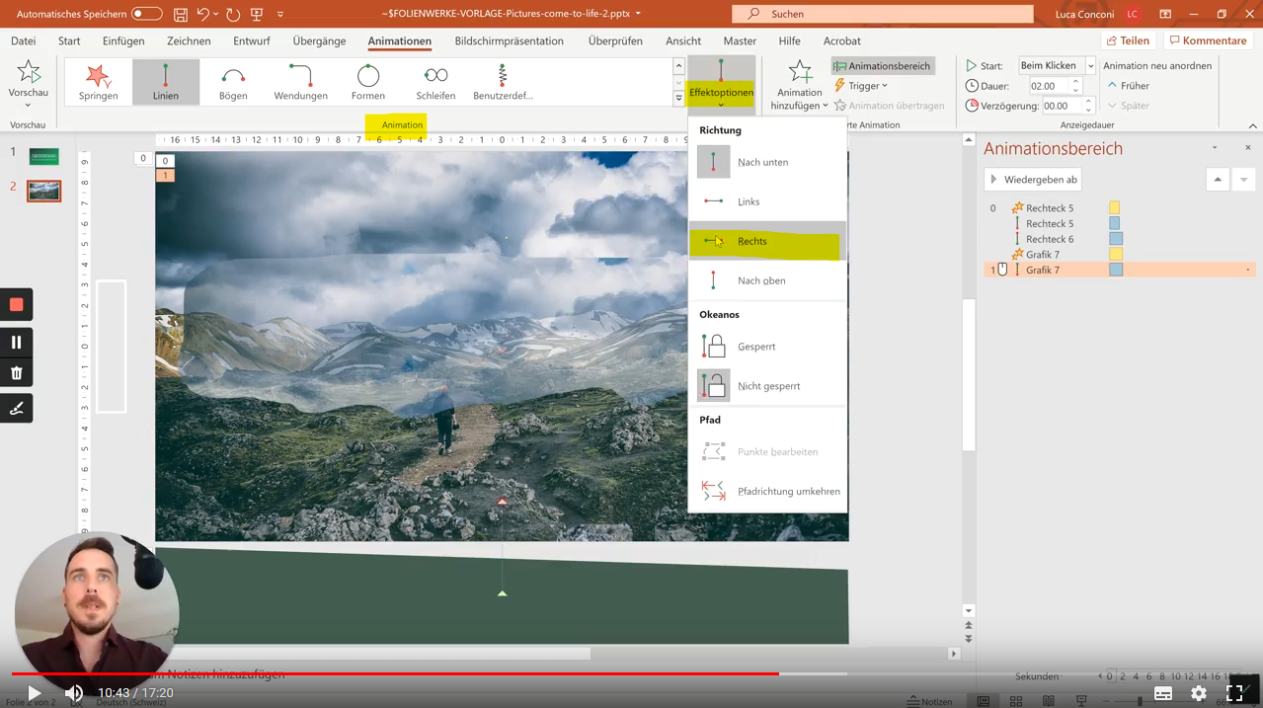Pause the screen recording

pos(17,343)
